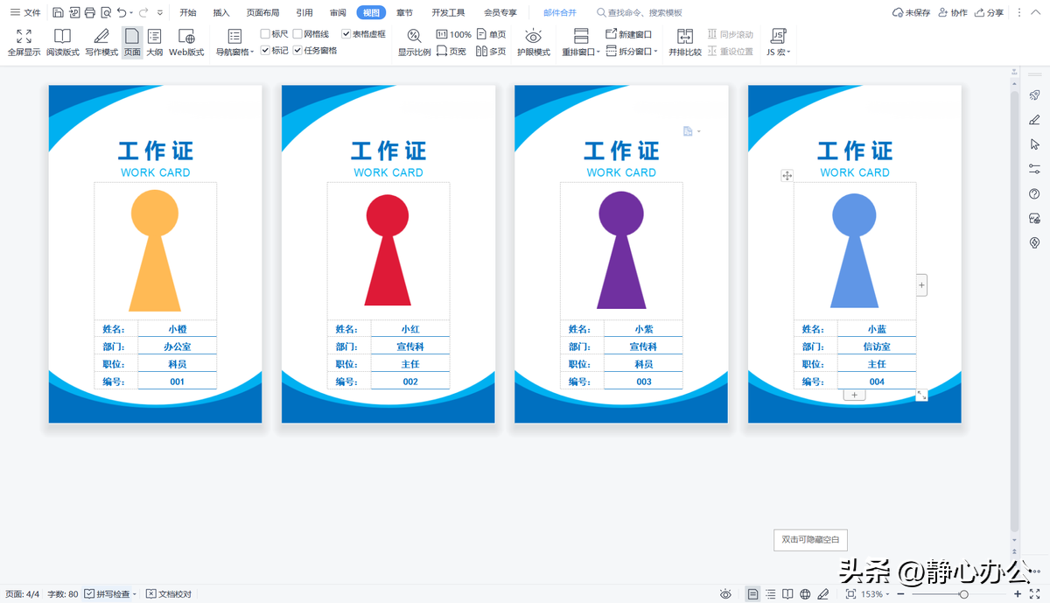This screenshot has height=603, width=1050.
Task: Click 并排比较 side-by-side compare
Action: point(685,43)
